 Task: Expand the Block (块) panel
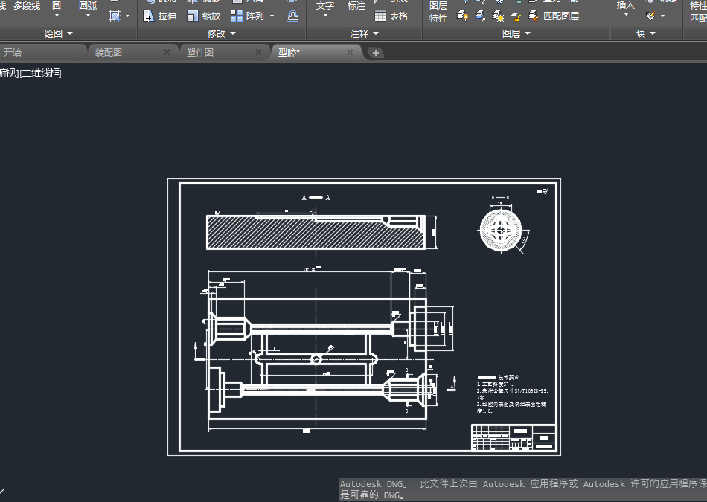click(646, 33)
